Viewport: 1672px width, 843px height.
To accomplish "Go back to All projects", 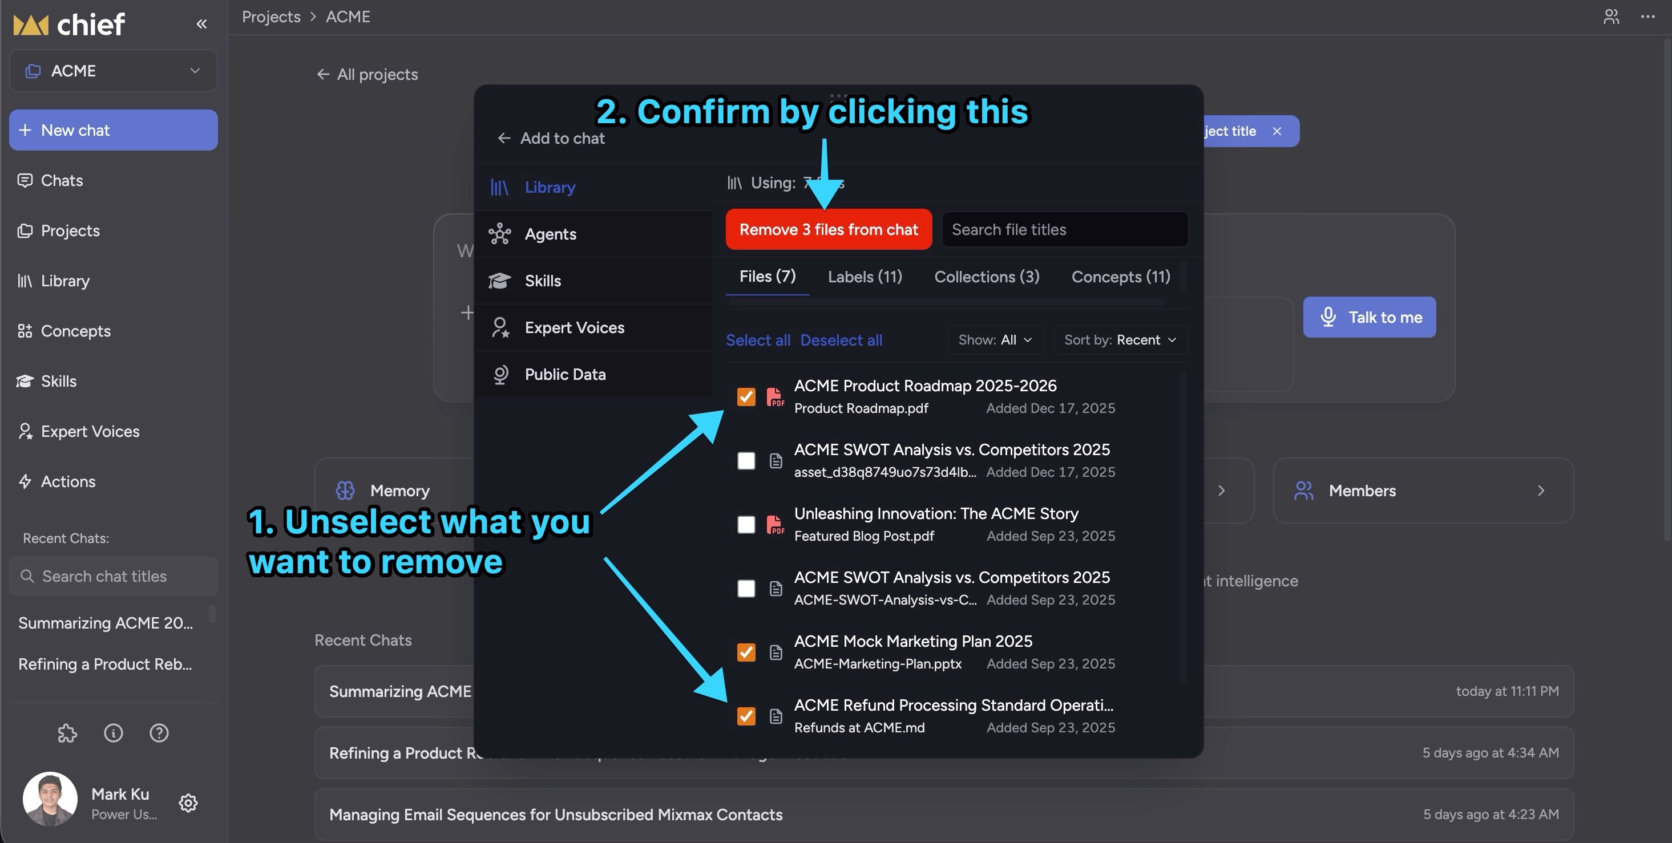I will tap(367, 75).
